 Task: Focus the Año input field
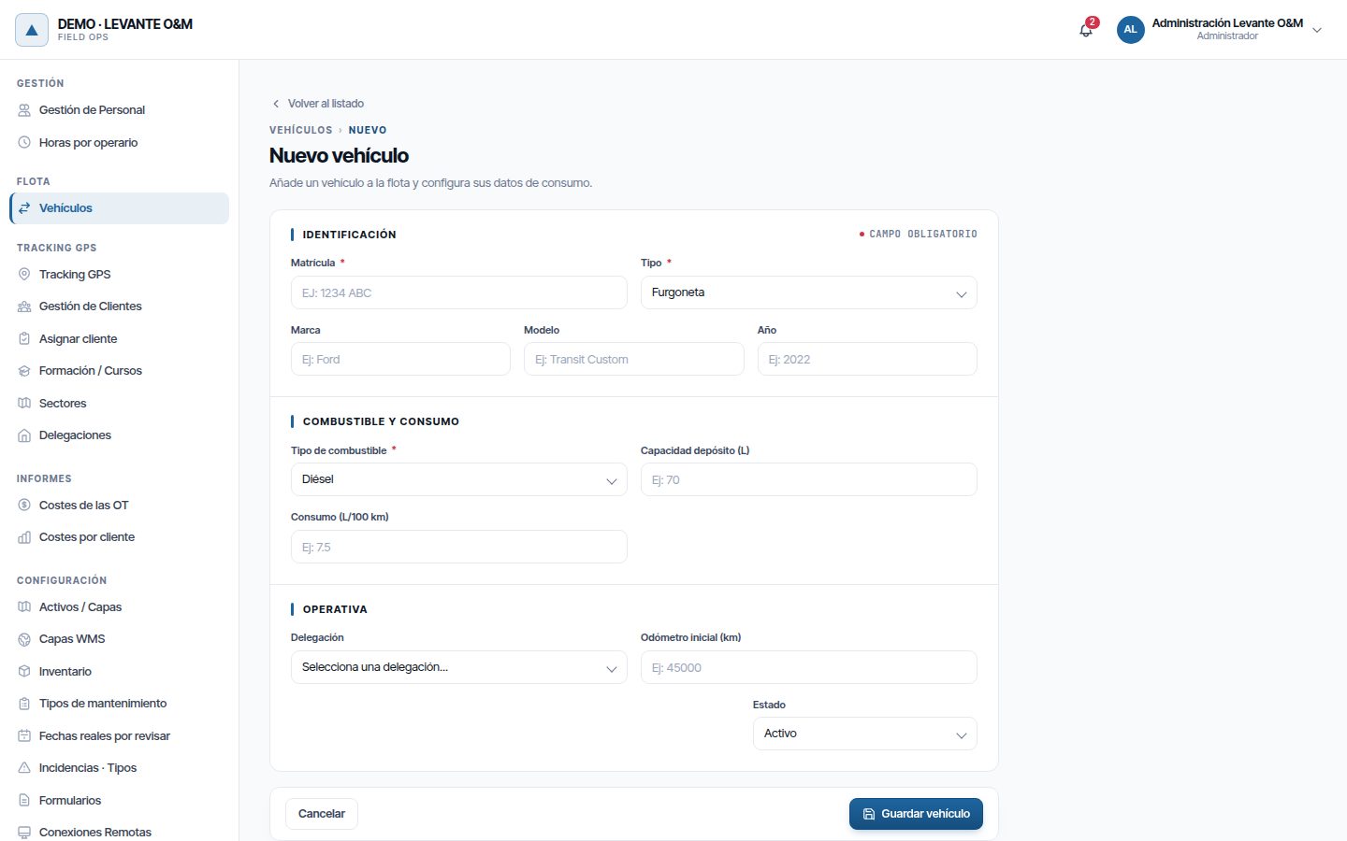(867, 359)
